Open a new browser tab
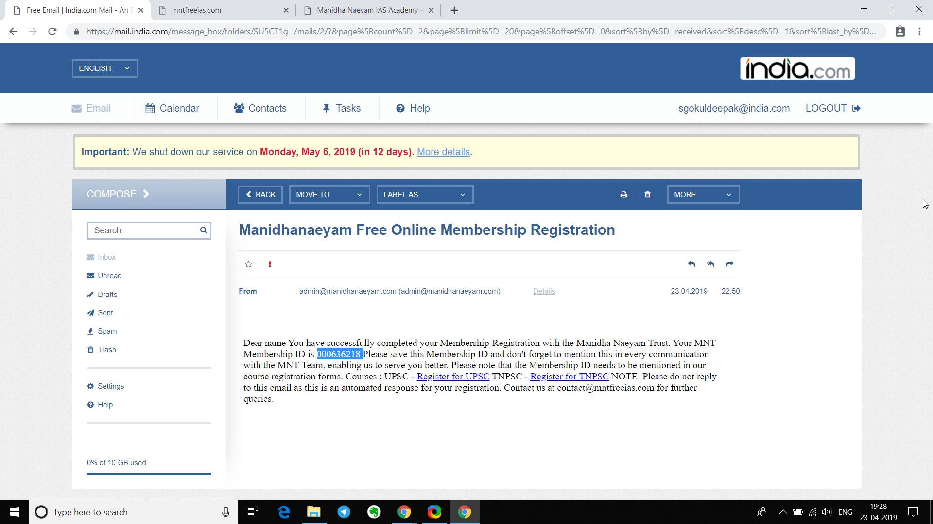Viewport: 933px width, 524px height. tap(454, 10)
